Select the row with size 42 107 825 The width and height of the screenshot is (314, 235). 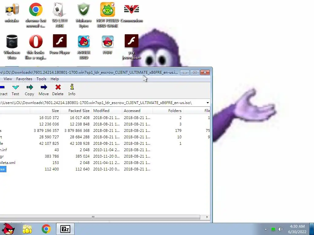pyautogui.click(x=105, y=143)
